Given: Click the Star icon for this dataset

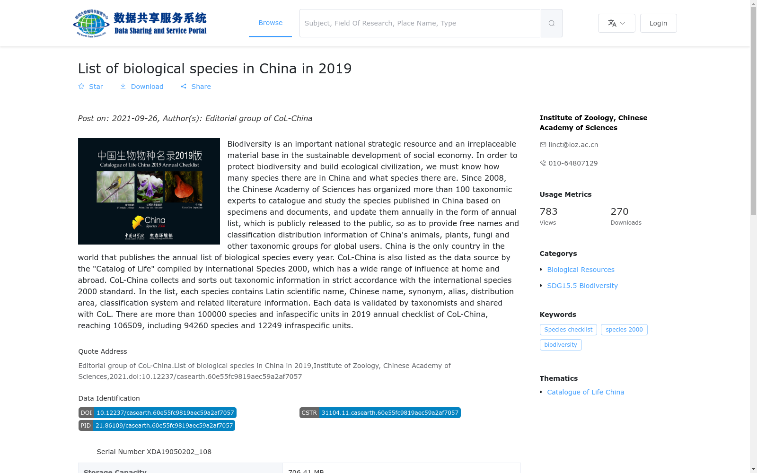Looking at the screenshot, I should tap(81, 87).
